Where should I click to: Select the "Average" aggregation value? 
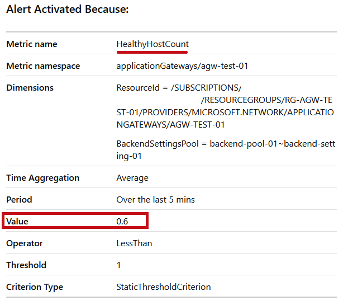(x=132, y=178)
